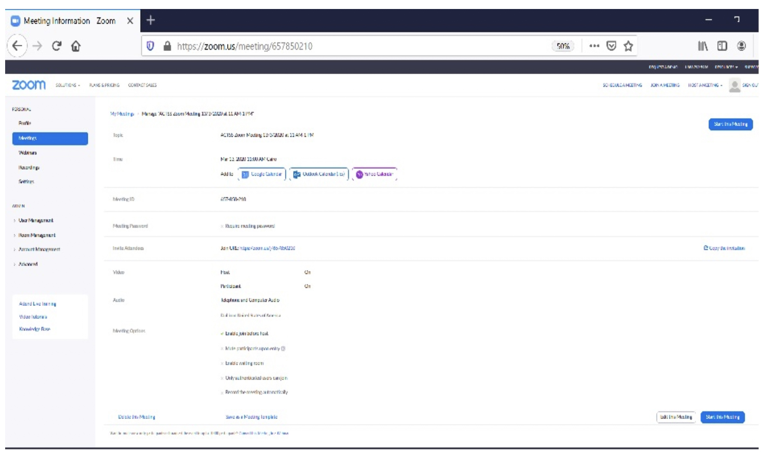The height and width of the screenshot is (454, 768).
Task: Open Recordings in the sidebar
Action: point(29,167)
